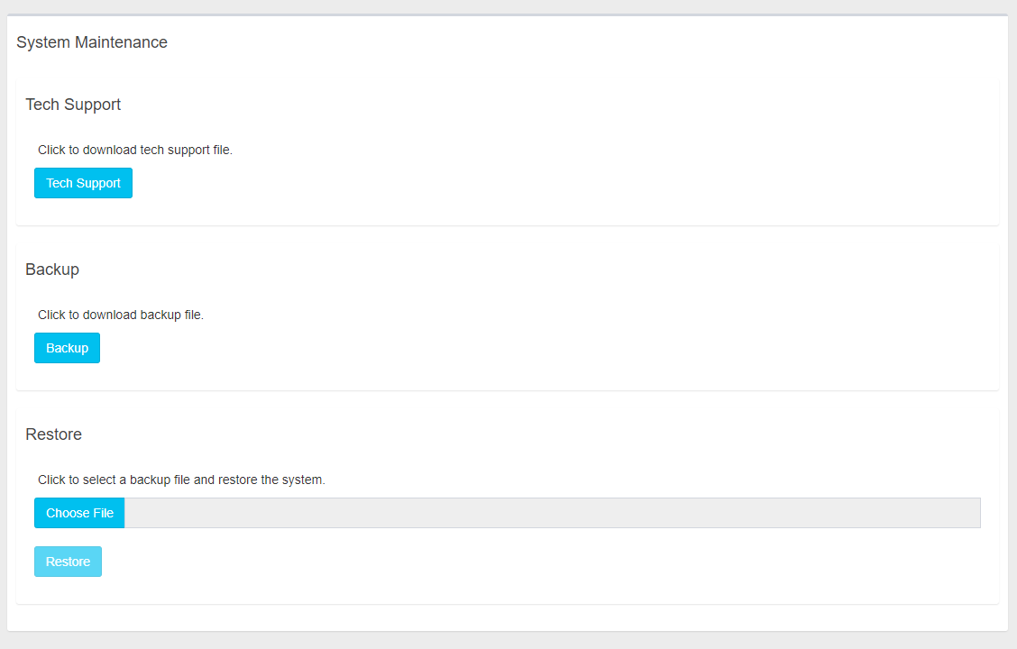Select the Tech Support section heading

[73, 105]
